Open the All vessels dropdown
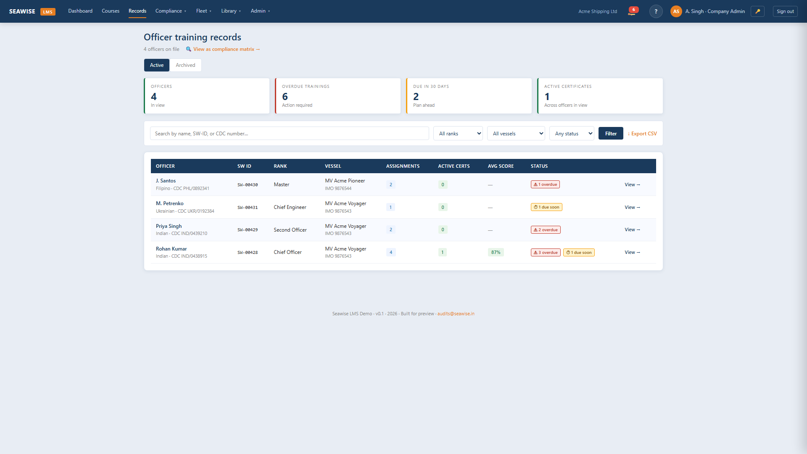Screen dimensions: 807x454 pos(516,134)
